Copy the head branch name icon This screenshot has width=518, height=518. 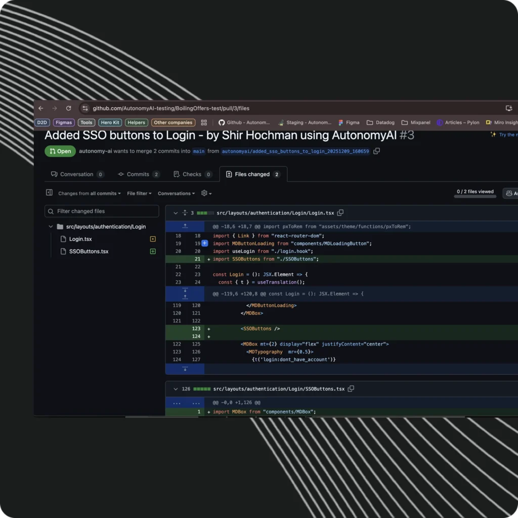376,151
